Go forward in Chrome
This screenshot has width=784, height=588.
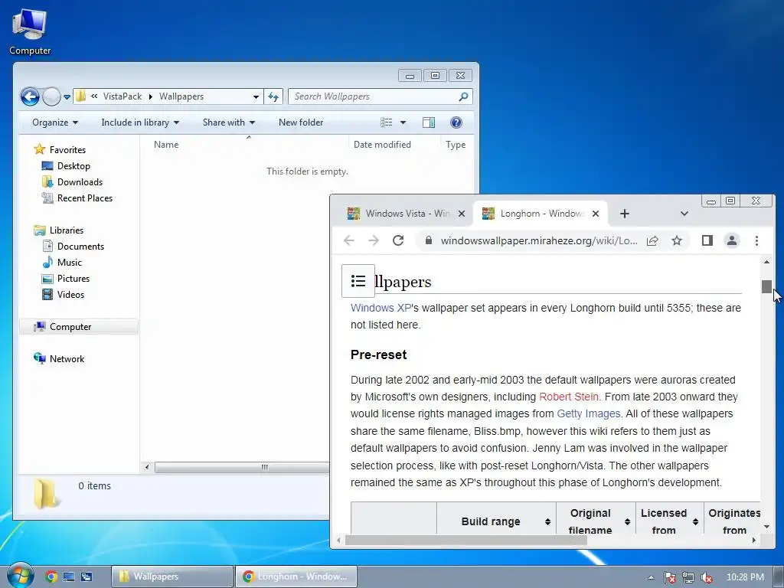pos(374,240)
